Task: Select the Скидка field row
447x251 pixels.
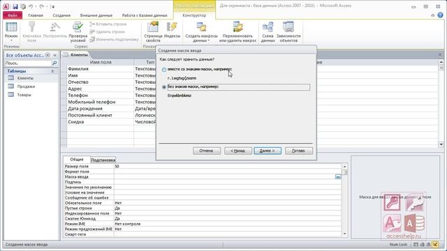Action: click(100, 122)
